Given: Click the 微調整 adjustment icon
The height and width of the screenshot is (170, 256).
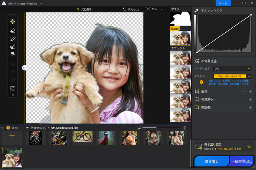Looking at the screenshot, I should click(x=197, y=107).
